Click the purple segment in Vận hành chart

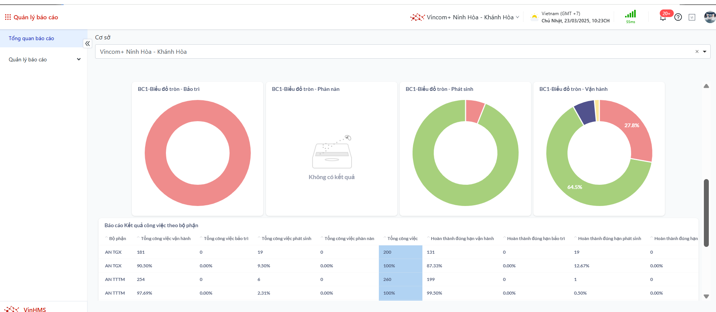point(585,112)
